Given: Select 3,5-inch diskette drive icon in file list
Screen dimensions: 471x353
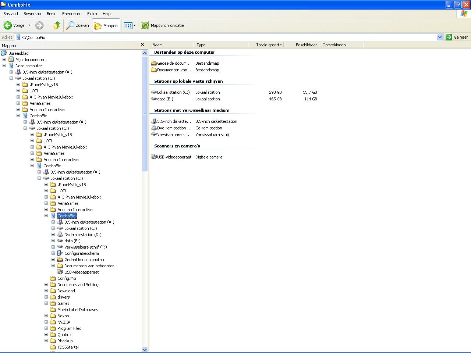Looking at the screenshot, I should click(x=154, y=121).
